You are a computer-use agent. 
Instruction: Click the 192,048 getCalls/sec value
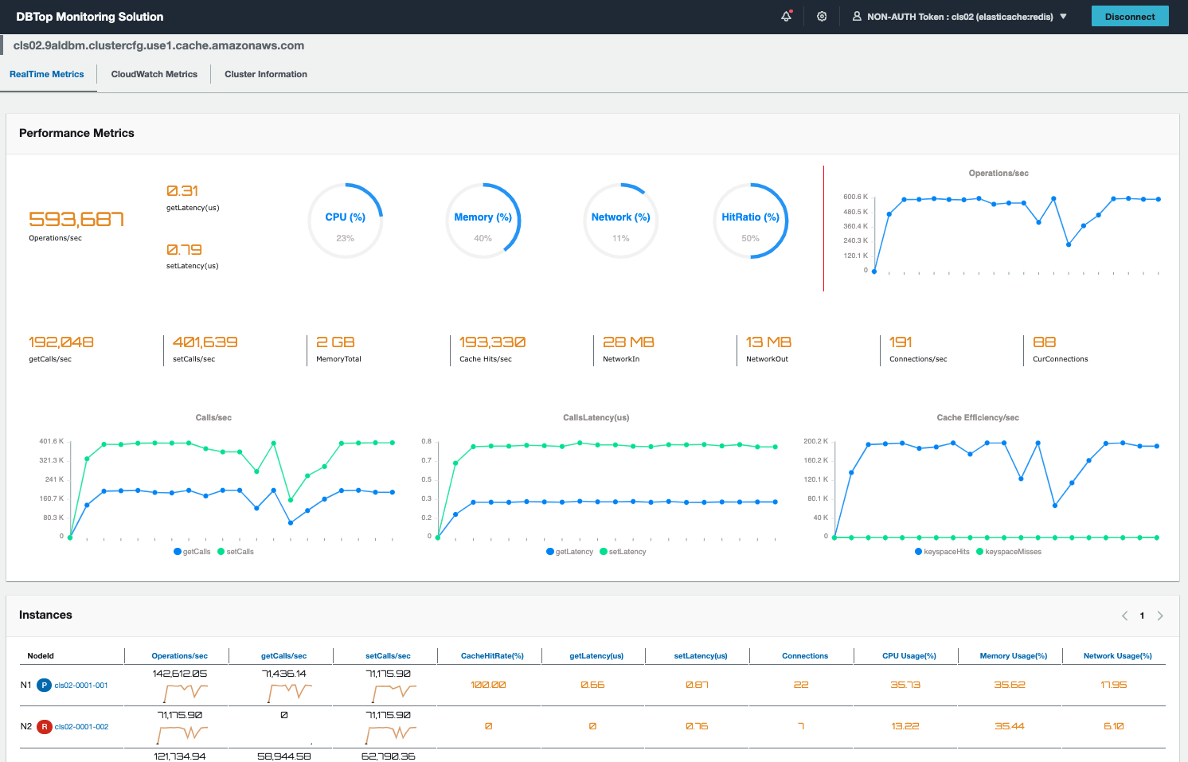click(x=61, y=342)
